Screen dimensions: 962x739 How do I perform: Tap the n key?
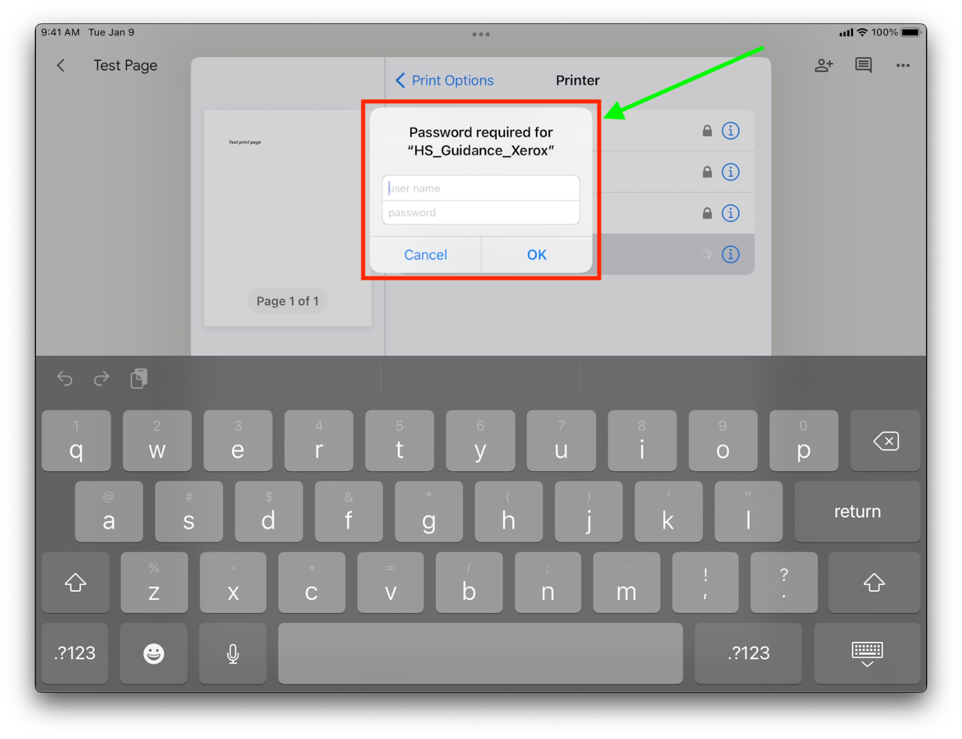pyautogui.click(x=548, y=583)
